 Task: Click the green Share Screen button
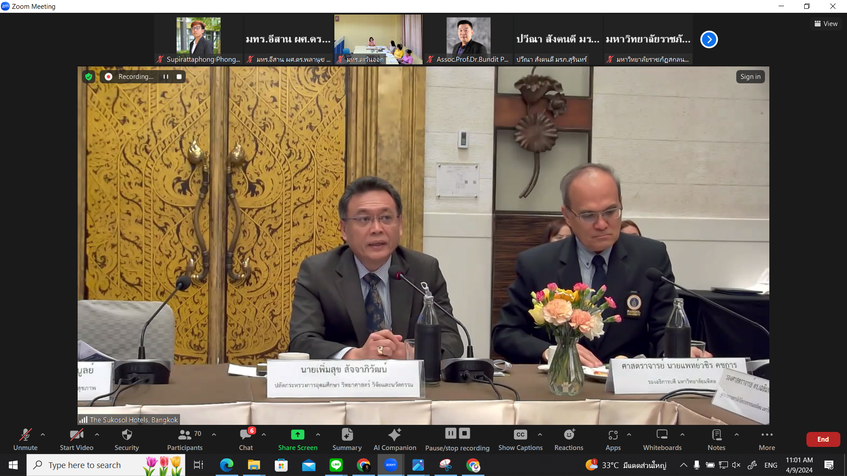[x=298, y=439]
